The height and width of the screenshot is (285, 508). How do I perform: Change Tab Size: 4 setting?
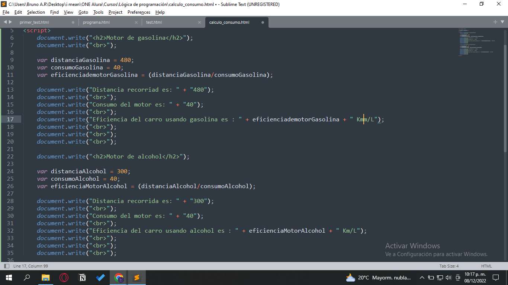pos(449,266)
